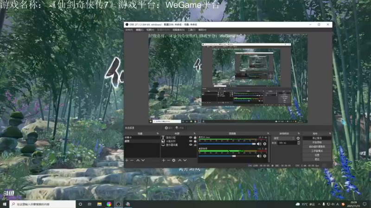Click the 开始录制 start recording button

click(x=317, y=142)
